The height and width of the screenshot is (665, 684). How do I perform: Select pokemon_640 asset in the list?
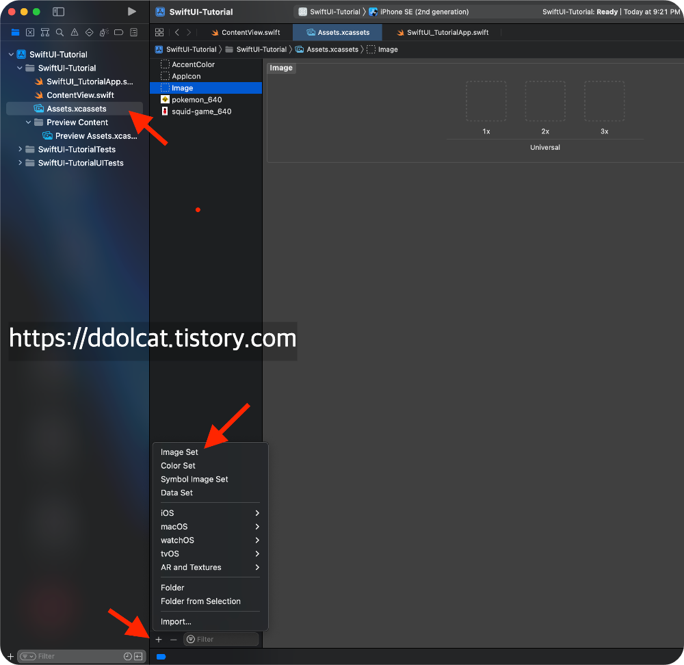point(196,100)
